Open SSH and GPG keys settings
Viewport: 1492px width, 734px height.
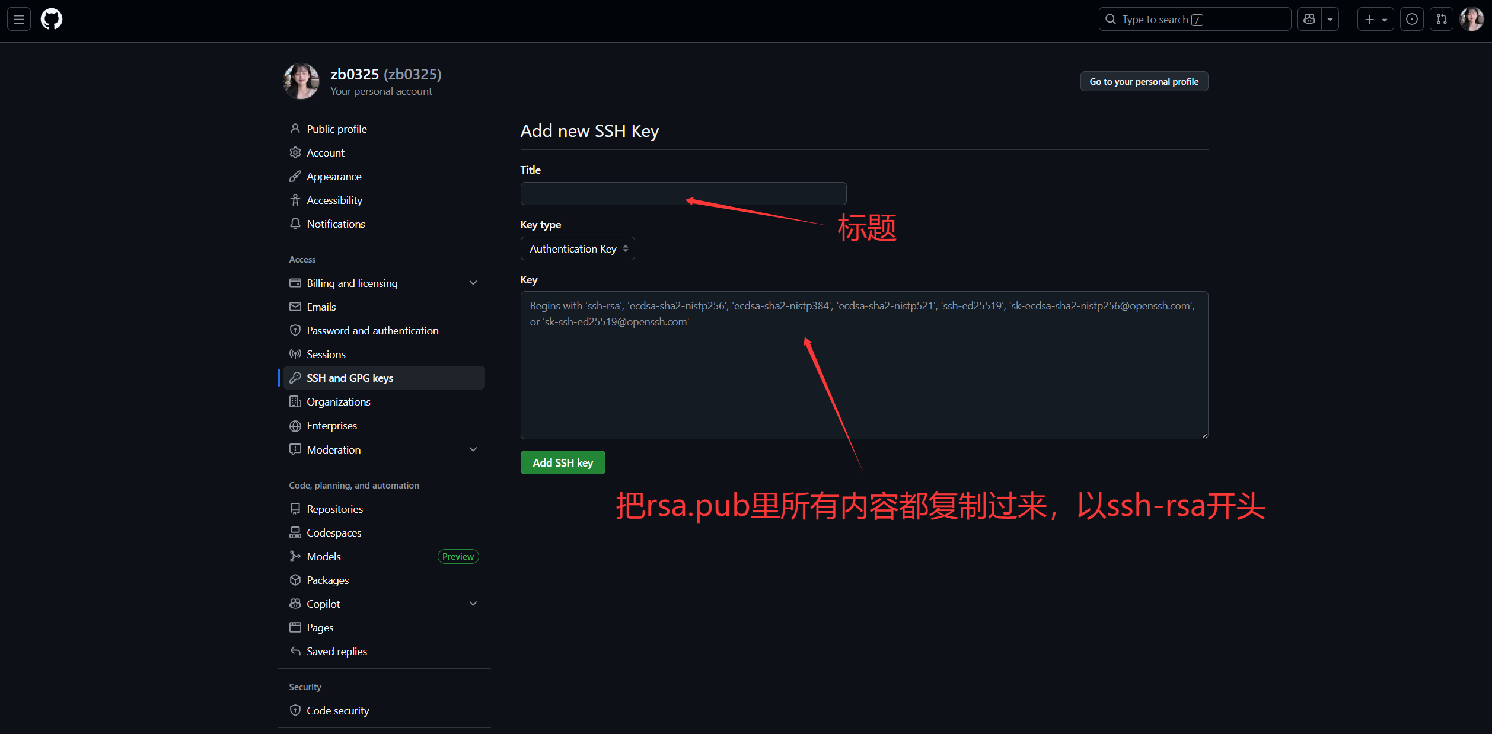pyautogui.click(x=350, y=378)
